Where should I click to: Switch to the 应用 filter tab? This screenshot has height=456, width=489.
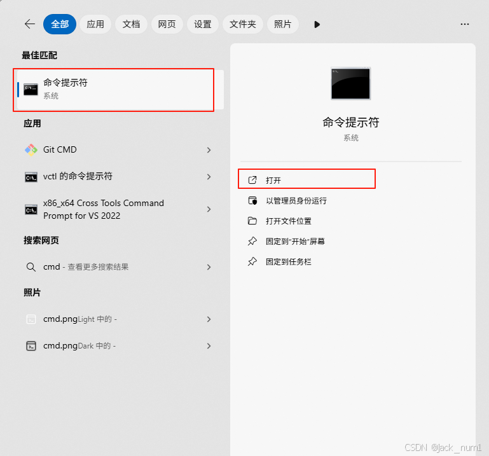(95, 24)
